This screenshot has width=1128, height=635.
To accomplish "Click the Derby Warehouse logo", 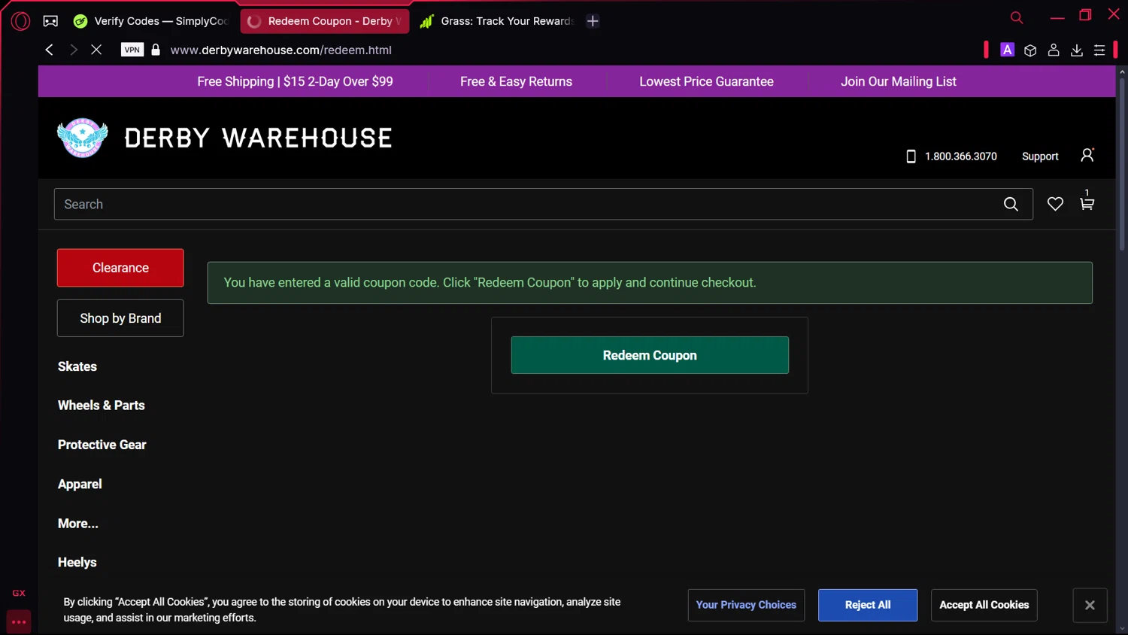I will click(225, 138).
